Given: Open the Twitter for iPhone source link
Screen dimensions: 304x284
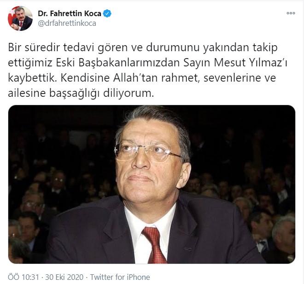Looking at the screenshot, I should [x=120, y=277].
